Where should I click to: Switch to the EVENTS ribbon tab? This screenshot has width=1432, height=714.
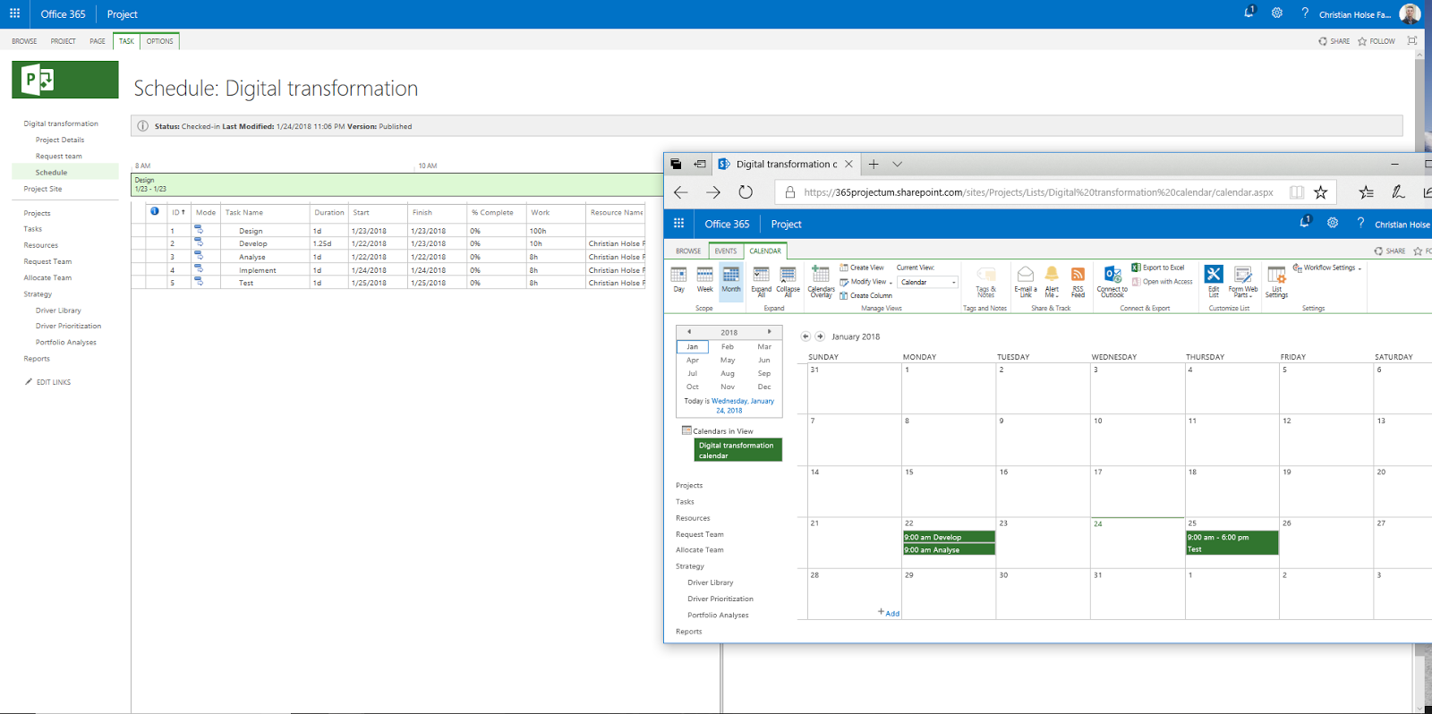tap(726, 251)
